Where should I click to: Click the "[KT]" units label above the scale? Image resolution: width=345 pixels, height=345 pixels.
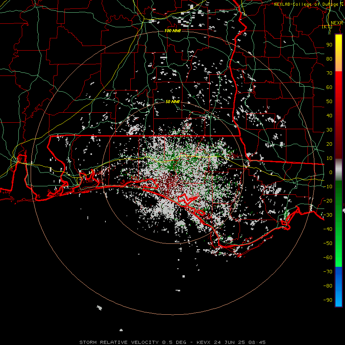tap(327, 26)
